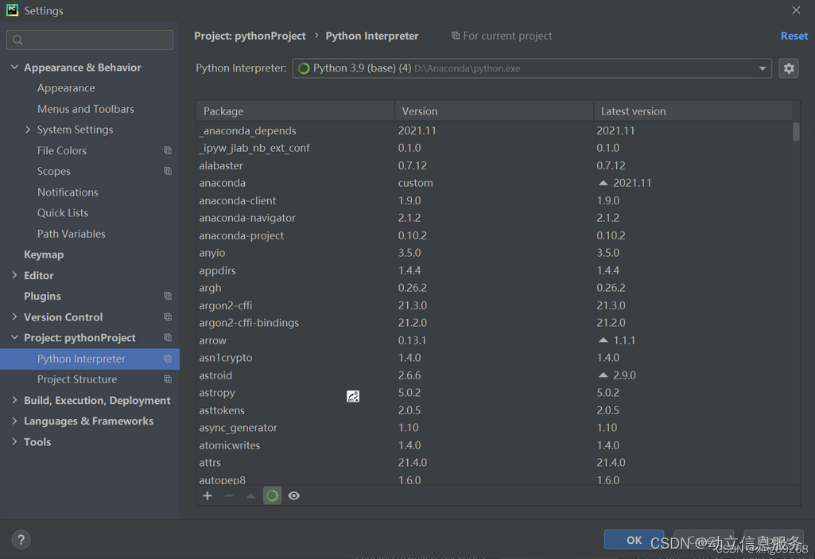
Task: Select the asn1crypto package row
Action: [494, 358]
